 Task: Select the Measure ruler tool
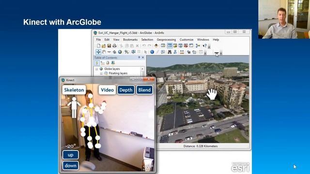(x=182, y=52)
